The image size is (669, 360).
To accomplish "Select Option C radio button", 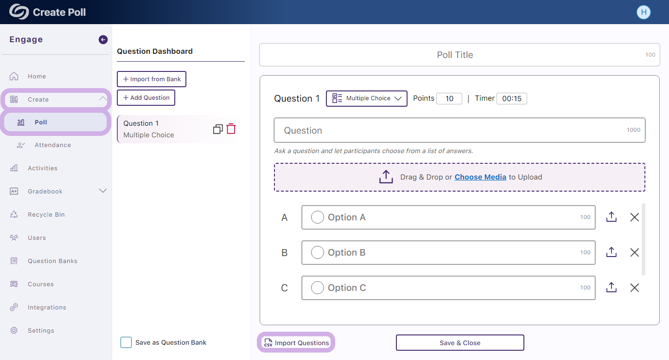I will coord(317,288).
